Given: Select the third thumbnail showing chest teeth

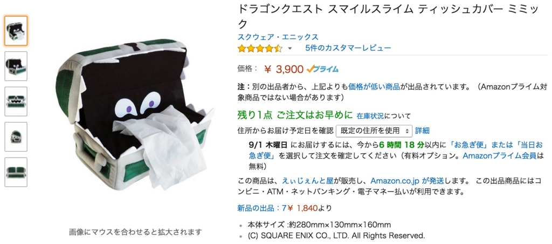Looking at the screenshot, I should pyautogui.click(x=16, y=101).
